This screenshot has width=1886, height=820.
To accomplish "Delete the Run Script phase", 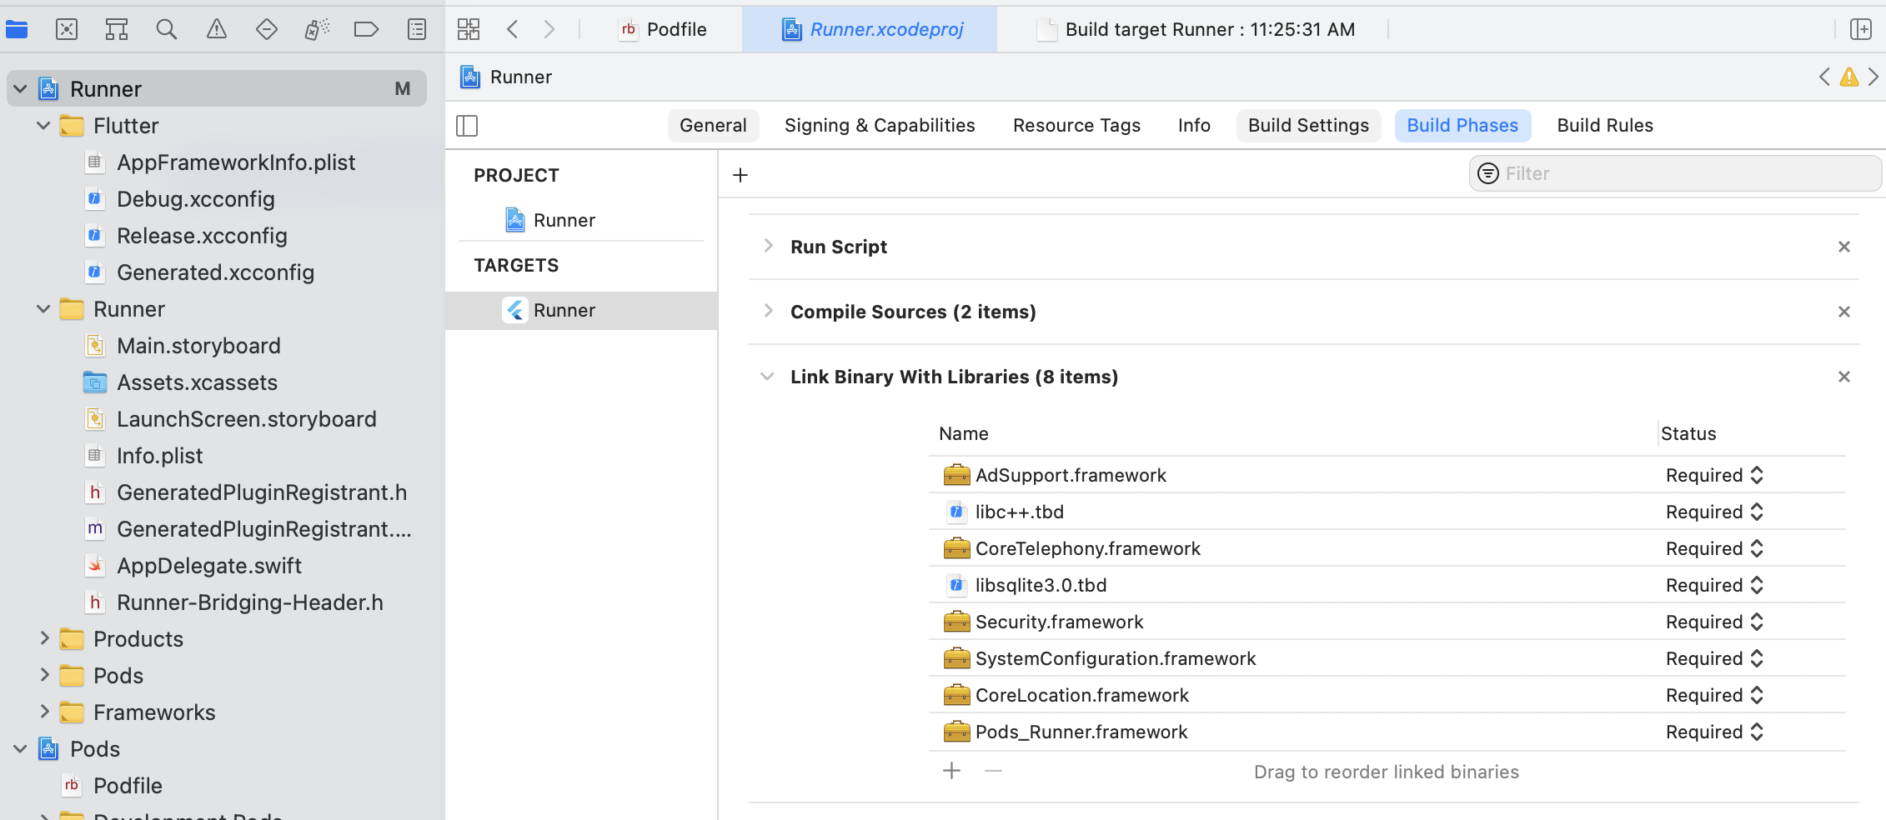I will (1844, 247).
